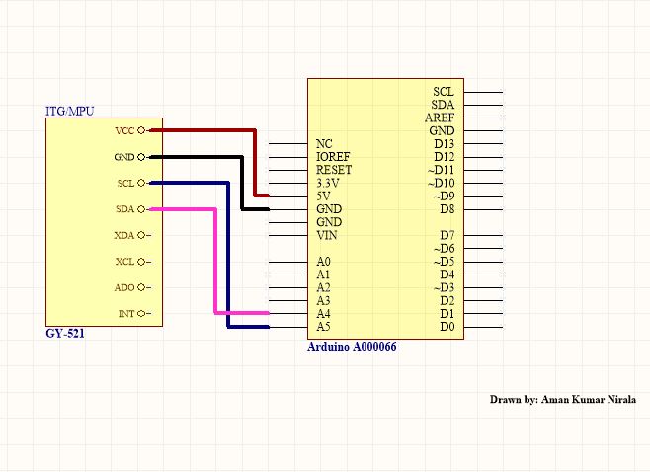Click the A0 analog pin label

click(x=323, y=262)
